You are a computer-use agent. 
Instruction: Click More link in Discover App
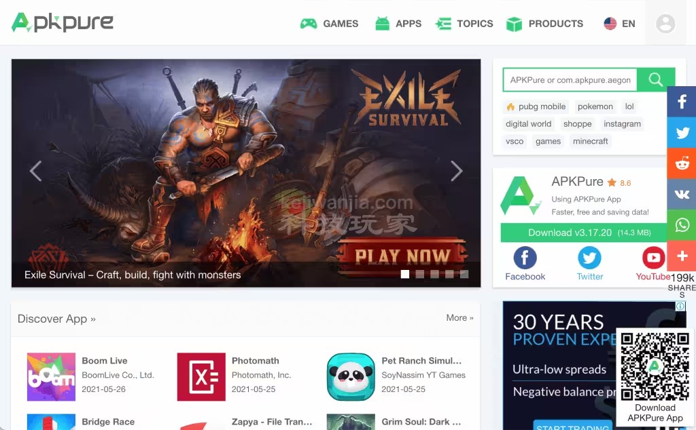click(x=459, y=317)
